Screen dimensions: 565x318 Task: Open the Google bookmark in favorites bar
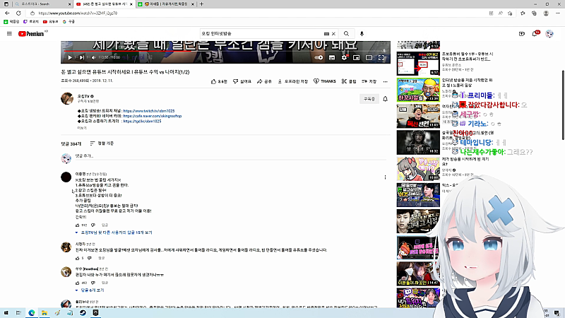69,22
